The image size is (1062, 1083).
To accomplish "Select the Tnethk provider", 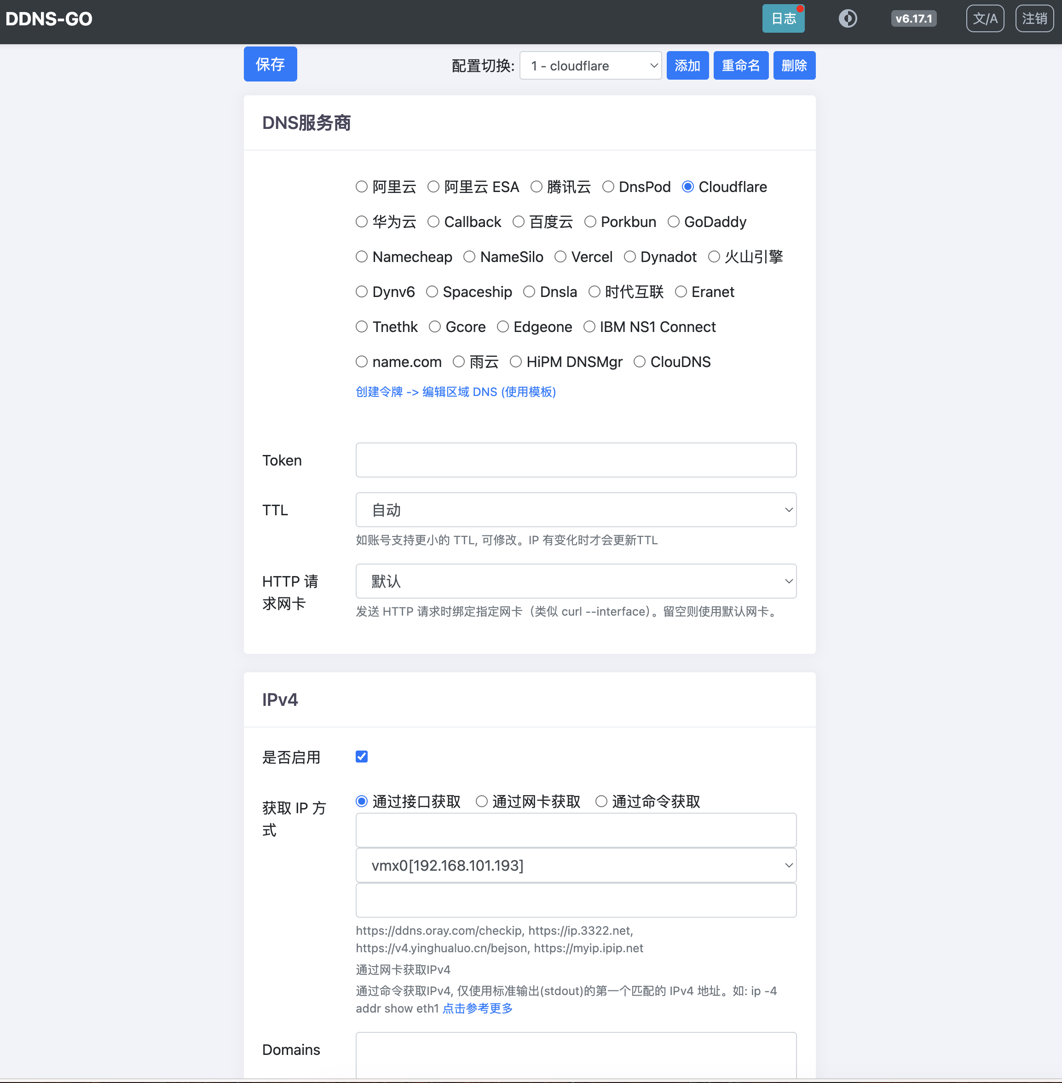I will pyautogui.click(x=361, y=326).
